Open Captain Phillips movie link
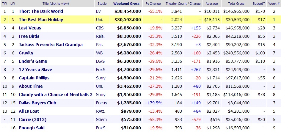 (x=34, y=78)
